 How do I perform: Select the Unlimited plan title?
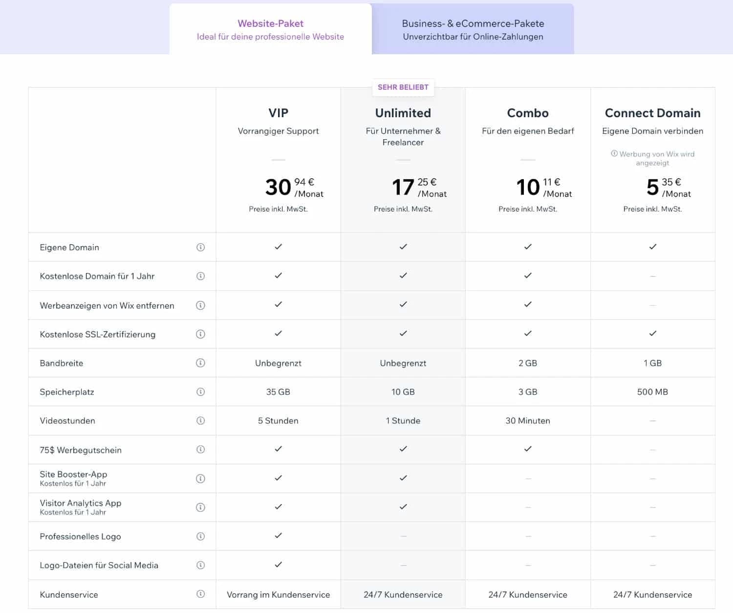point(403,113)
